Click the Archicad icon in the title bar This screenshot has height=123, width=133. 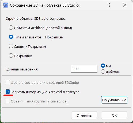click(5, 5)
